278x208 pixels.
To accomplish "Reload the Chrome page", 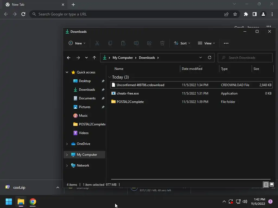I will pos(23,14).
